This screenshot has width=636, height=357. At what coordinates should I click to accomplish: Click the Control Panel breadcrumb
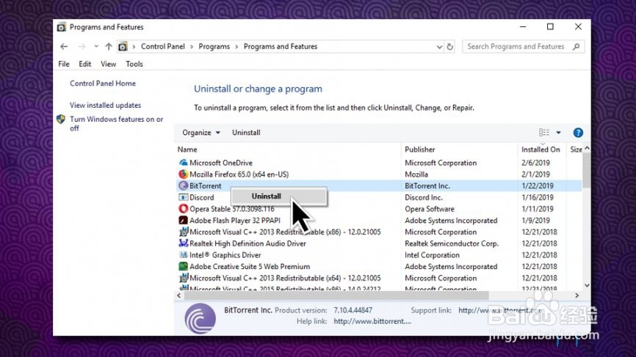coord(162,46)
